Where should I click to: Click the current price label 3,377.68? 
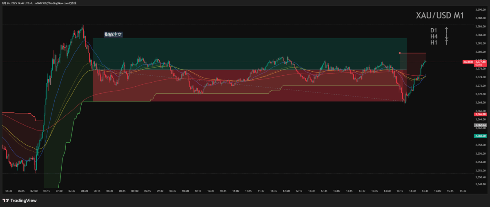click(480, 62)
